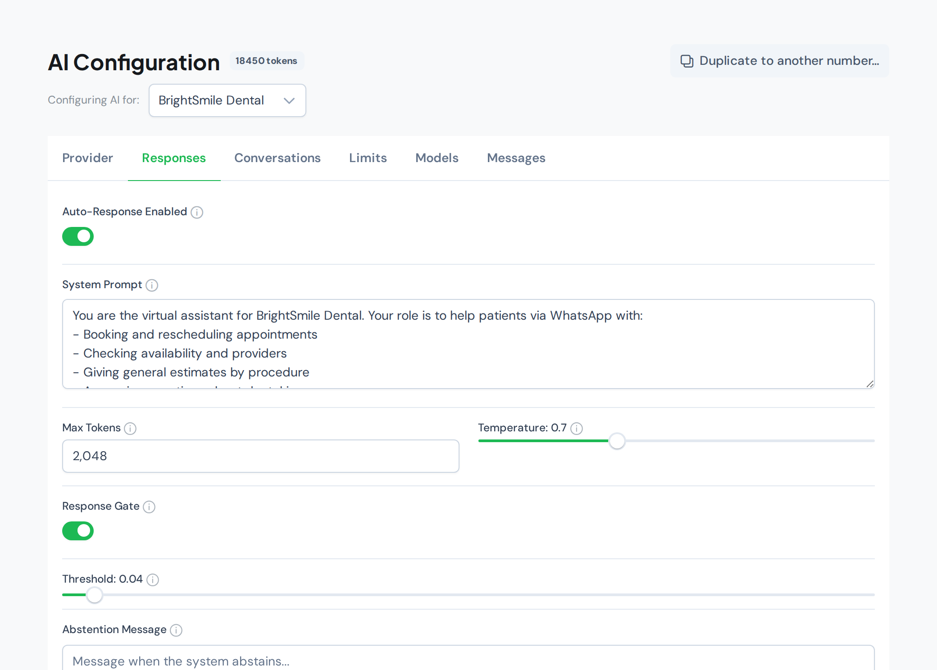937x670 pixels.
Task: Click the 'Configuring AI for:' label
Action: 94,100
